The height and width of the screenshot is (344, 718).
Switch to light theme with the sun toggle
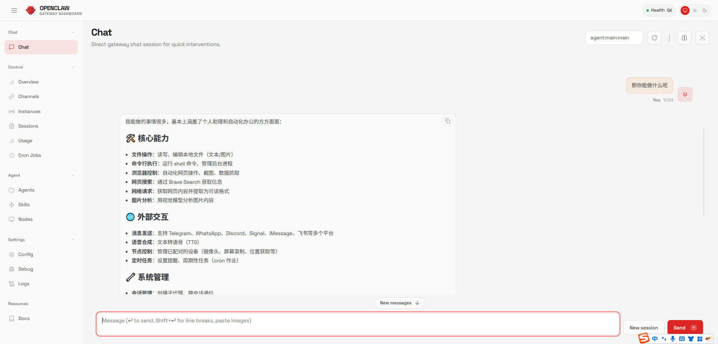[695, 10]
